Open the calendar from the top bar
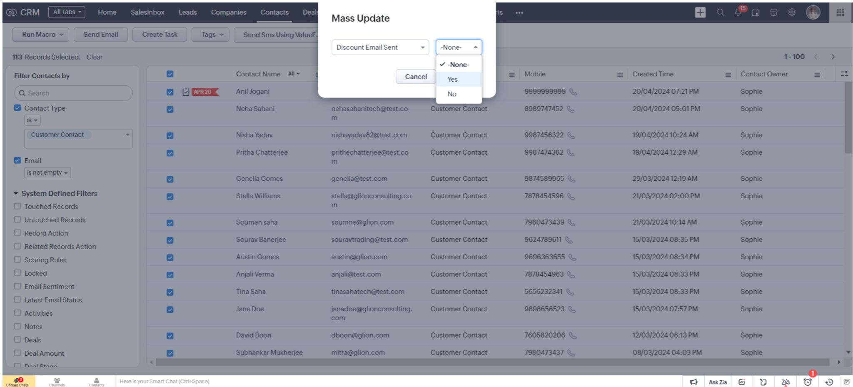853x387 pixels. (x=755, y=13)
